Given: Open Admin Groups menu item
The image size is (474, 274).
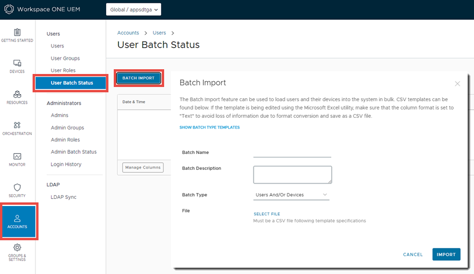Looking at the screenshot, I should (68, 127).
